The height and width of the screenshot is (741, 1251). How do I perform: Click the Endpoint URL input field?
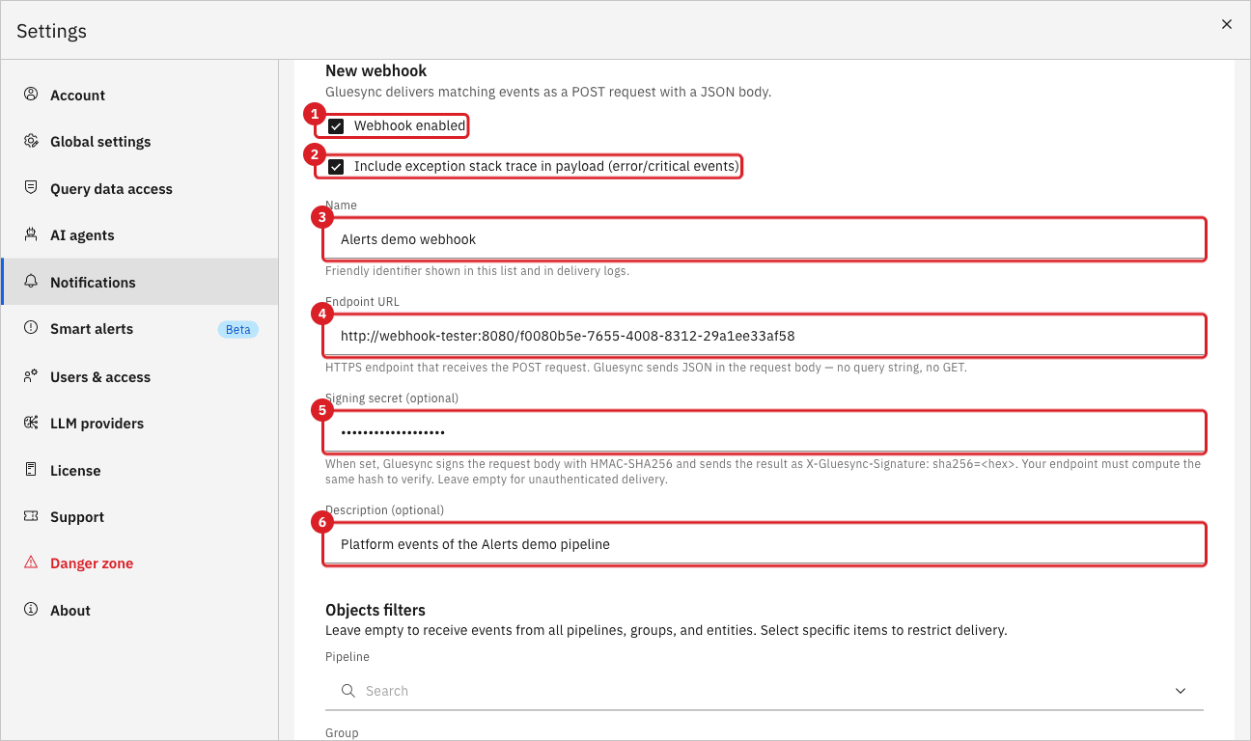tap(764, 336)
